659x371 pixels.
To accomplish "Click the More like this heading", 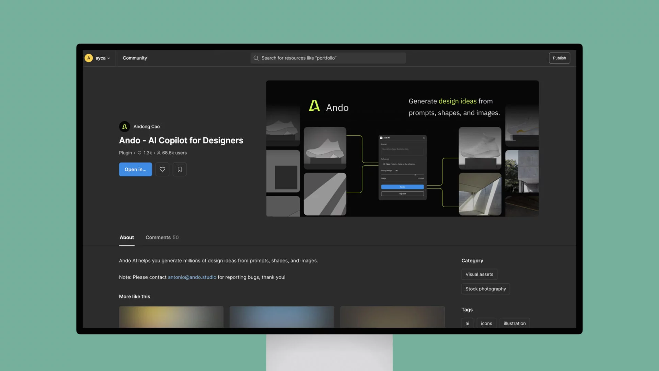I will pyautogui.click(x=135, y=296).
